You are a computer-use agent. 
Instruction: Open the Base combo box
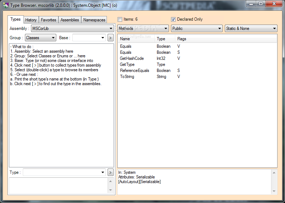coord(89,38)
